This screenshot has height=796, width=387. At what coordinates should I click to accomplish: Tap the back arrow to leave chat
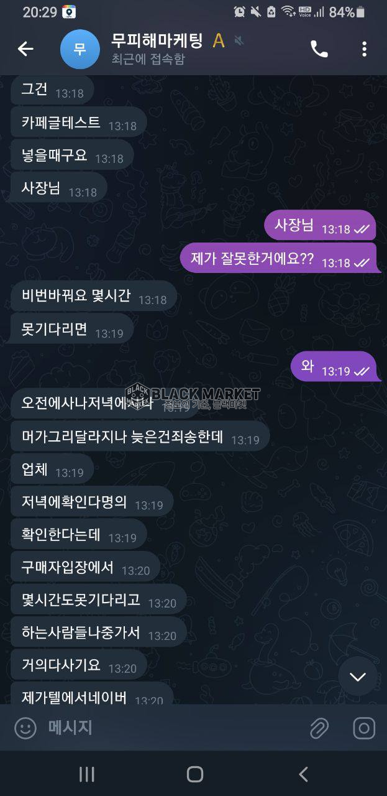[x=25, y=49]
